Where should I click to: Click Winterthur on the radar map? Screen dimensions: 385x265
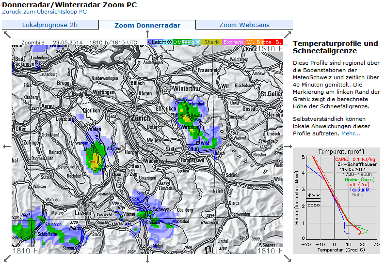[187, 88]
